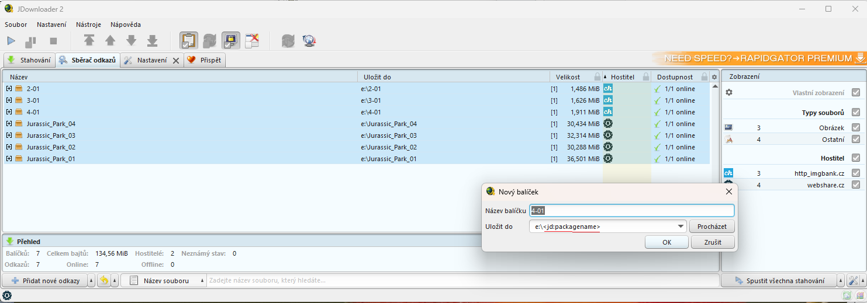Screen dimensions: 867x303
Task: Open the Nástroje menu
Action: pyautogui.click(x=88, y=25)
